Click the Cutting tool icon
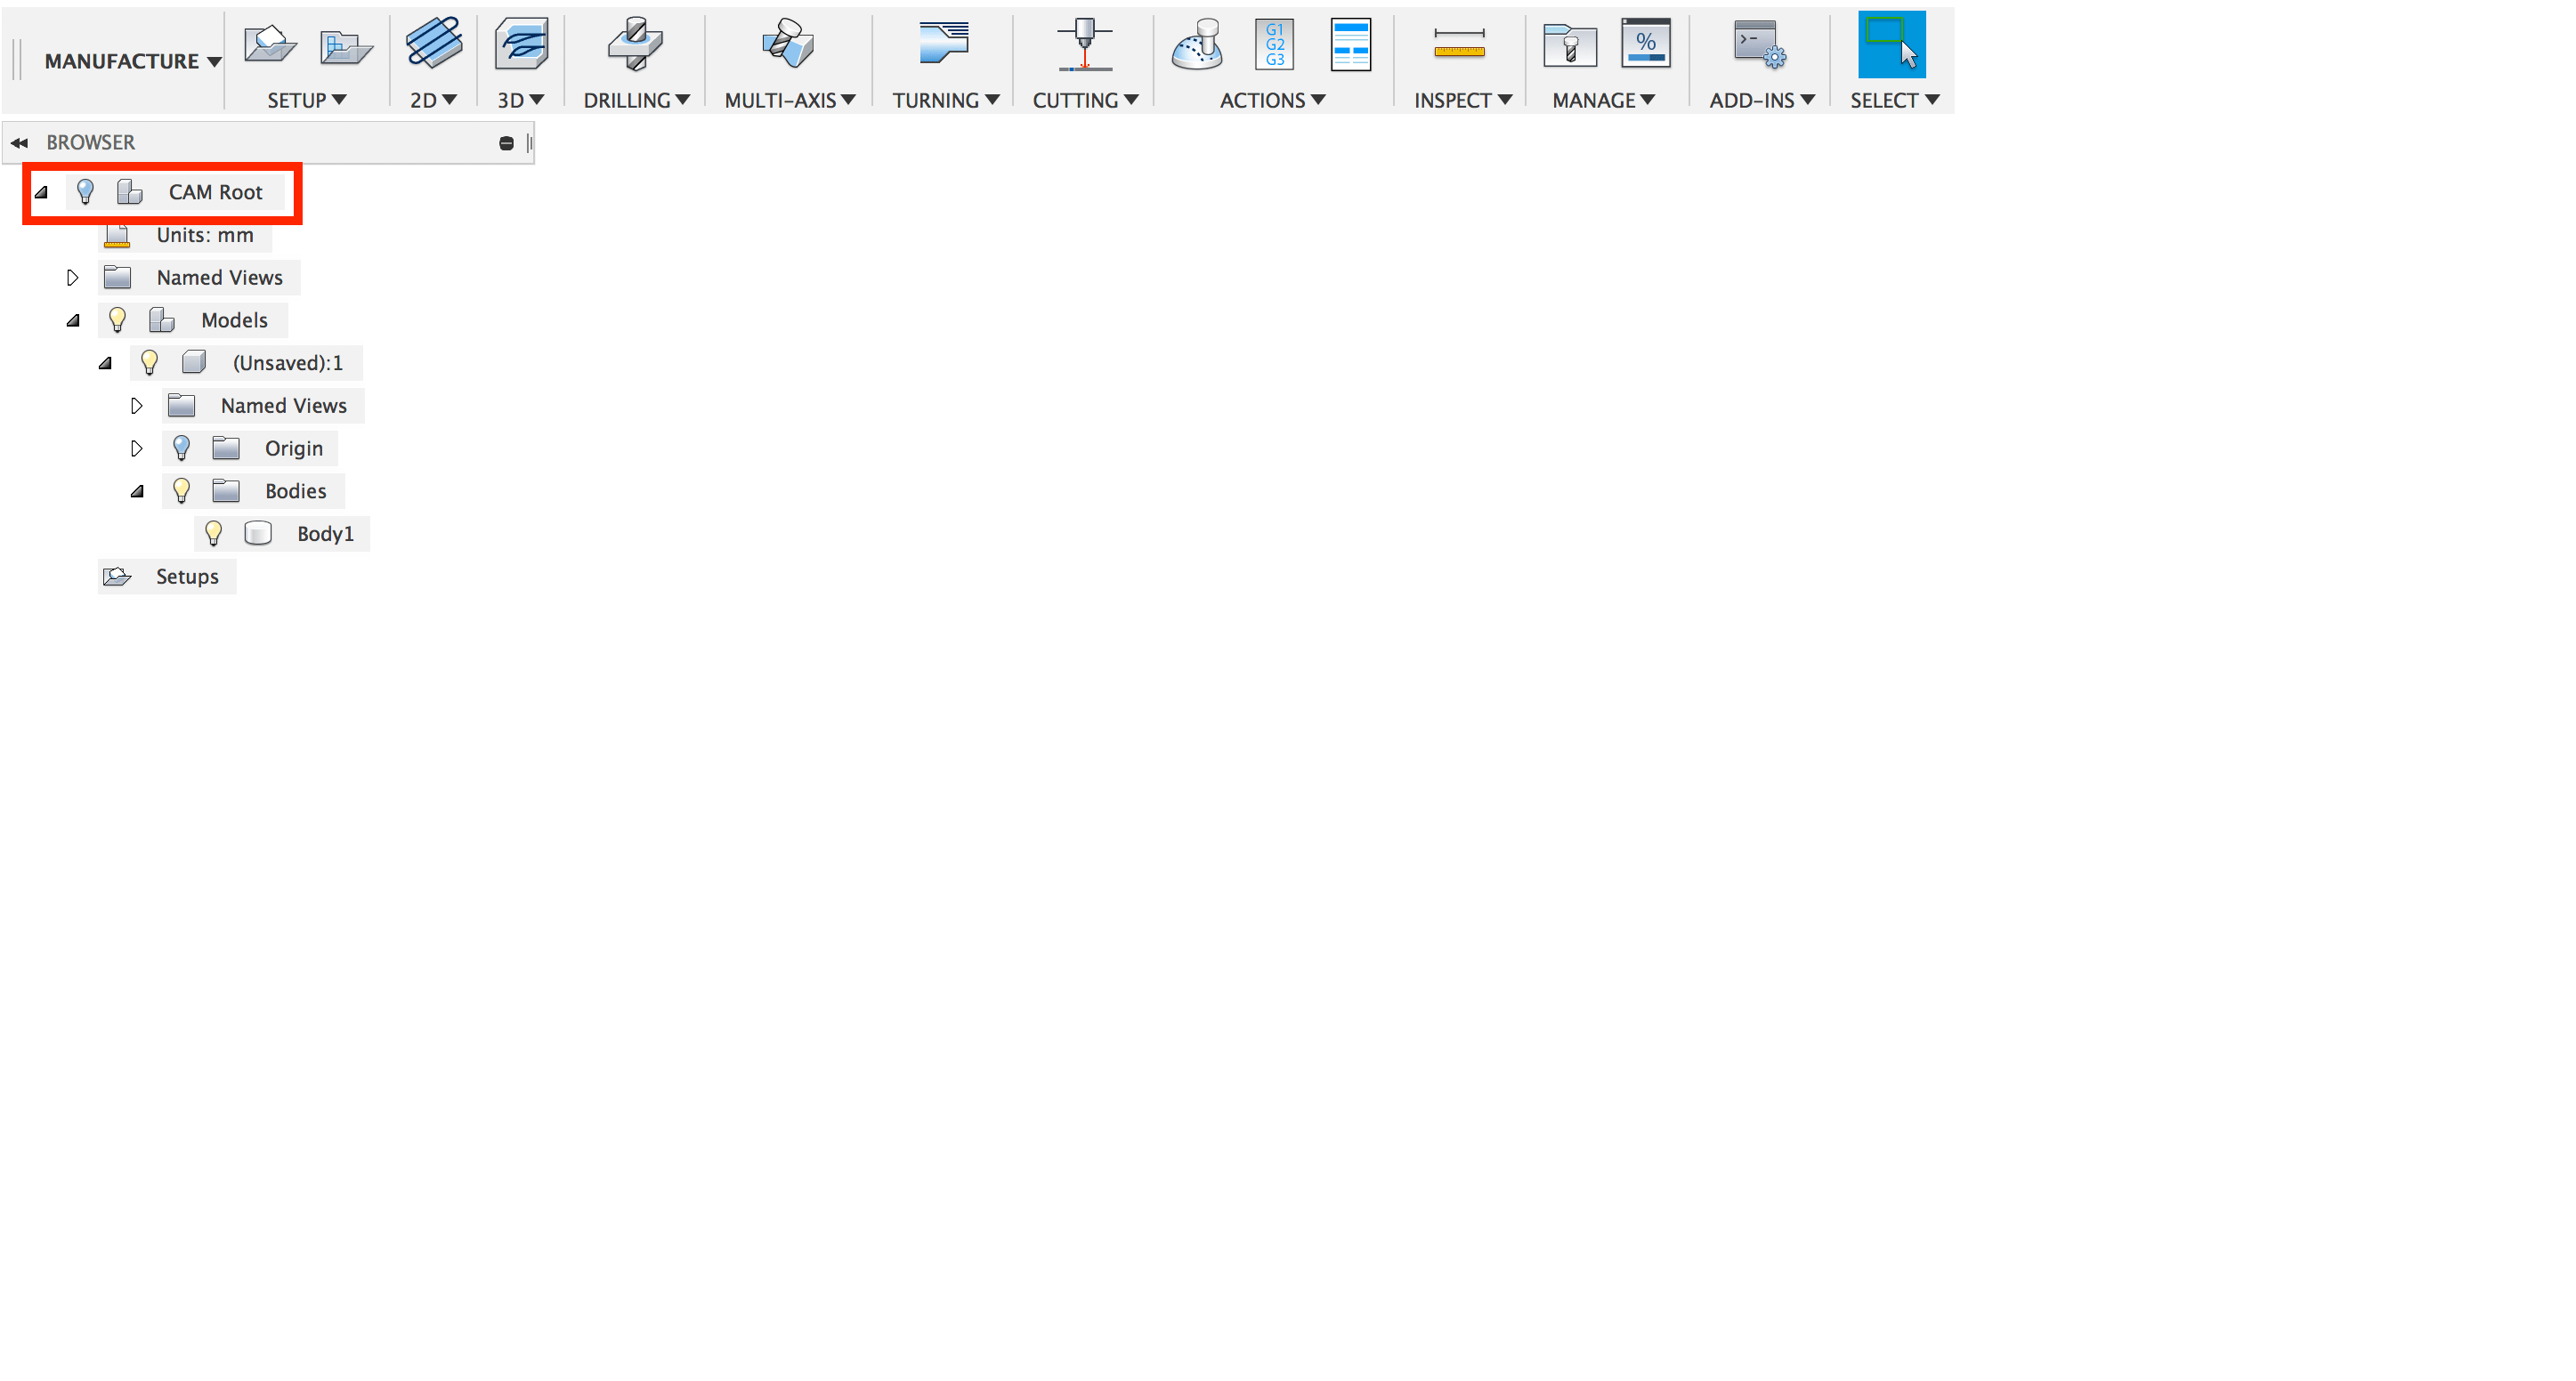 (x=1084, y=45)
